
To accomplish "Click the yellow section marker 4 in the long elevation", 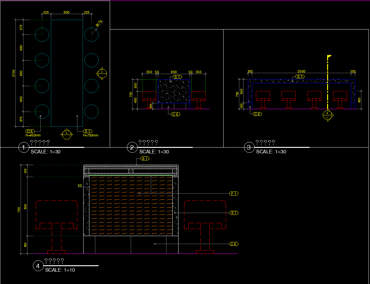I will point(328,115).
